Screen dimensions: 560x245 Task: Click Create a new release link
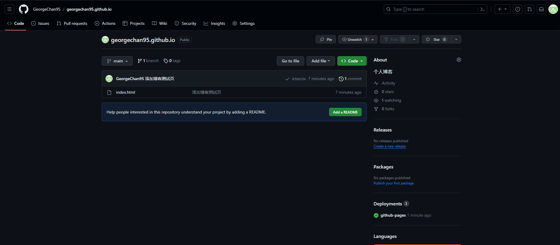pyautogui.click(x=390, y=146)
